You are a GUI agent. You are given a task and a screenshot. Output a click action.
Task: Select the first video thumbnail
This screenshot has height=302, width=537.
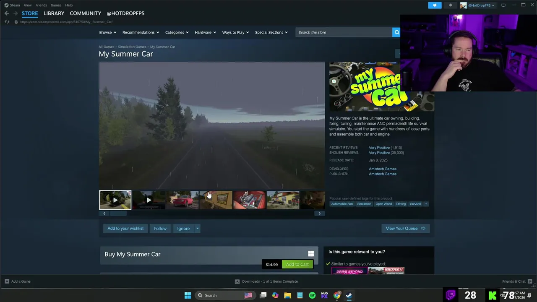pyautogui.click(x=115, y=200)
